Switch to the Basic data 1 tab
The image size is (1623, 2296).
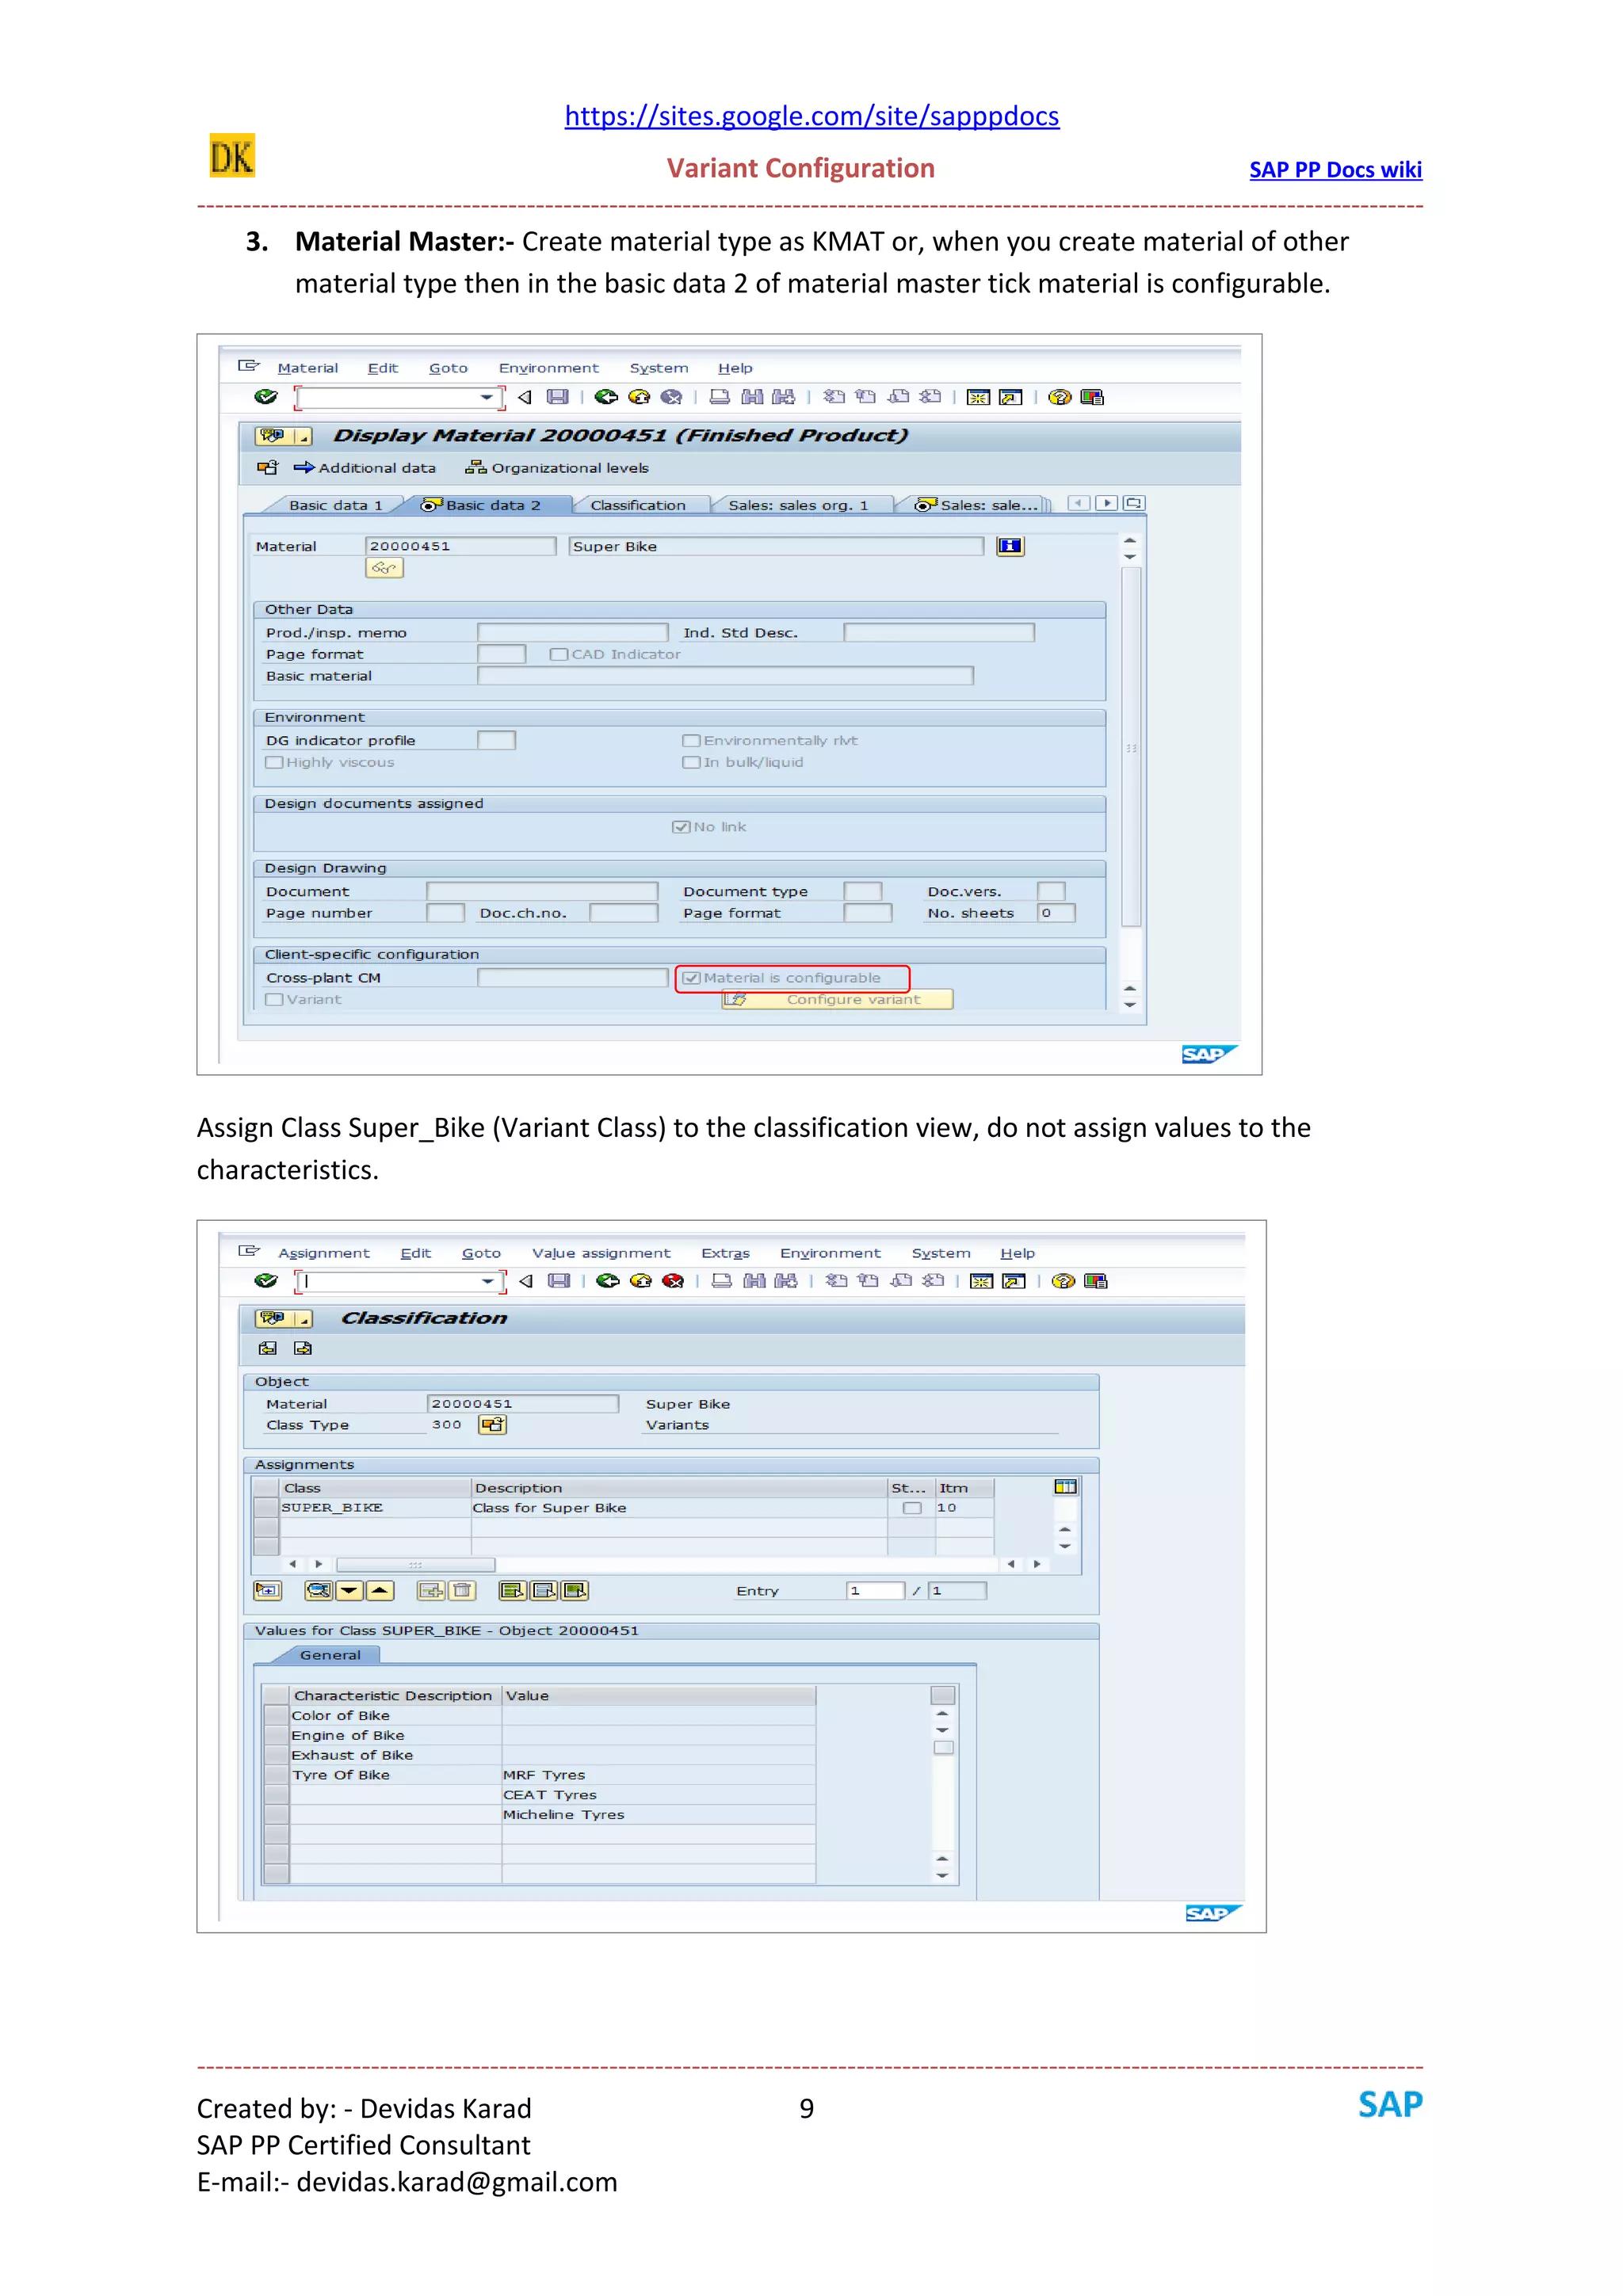(x=336, y=505)
